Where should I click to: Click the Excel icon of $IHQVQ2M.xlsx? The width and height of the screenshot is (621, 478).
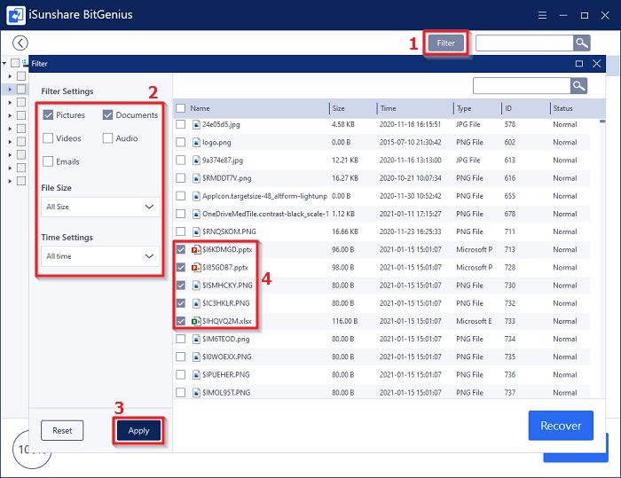coord(196,321)
